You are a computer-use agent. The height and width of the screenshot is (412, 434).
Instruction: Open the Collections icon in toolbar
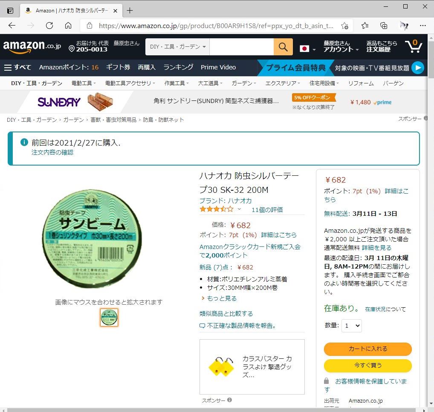pos(384,26)
